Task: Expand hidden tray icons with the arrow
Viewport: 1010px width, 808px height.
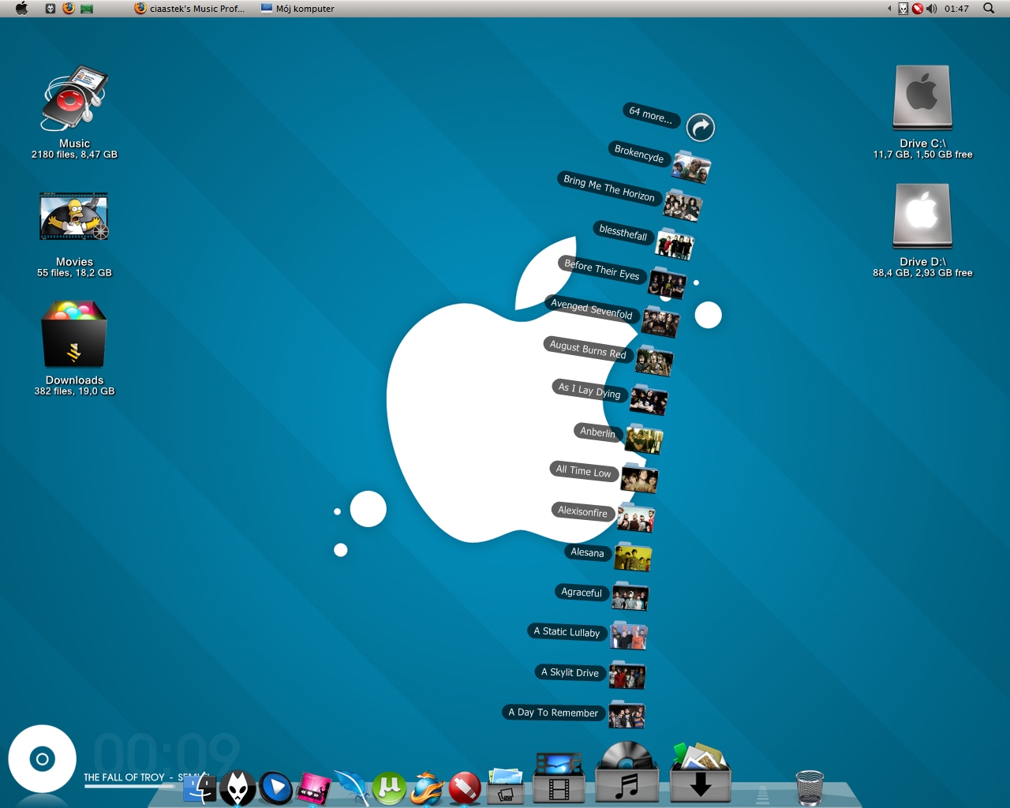Action: [889, 9]
